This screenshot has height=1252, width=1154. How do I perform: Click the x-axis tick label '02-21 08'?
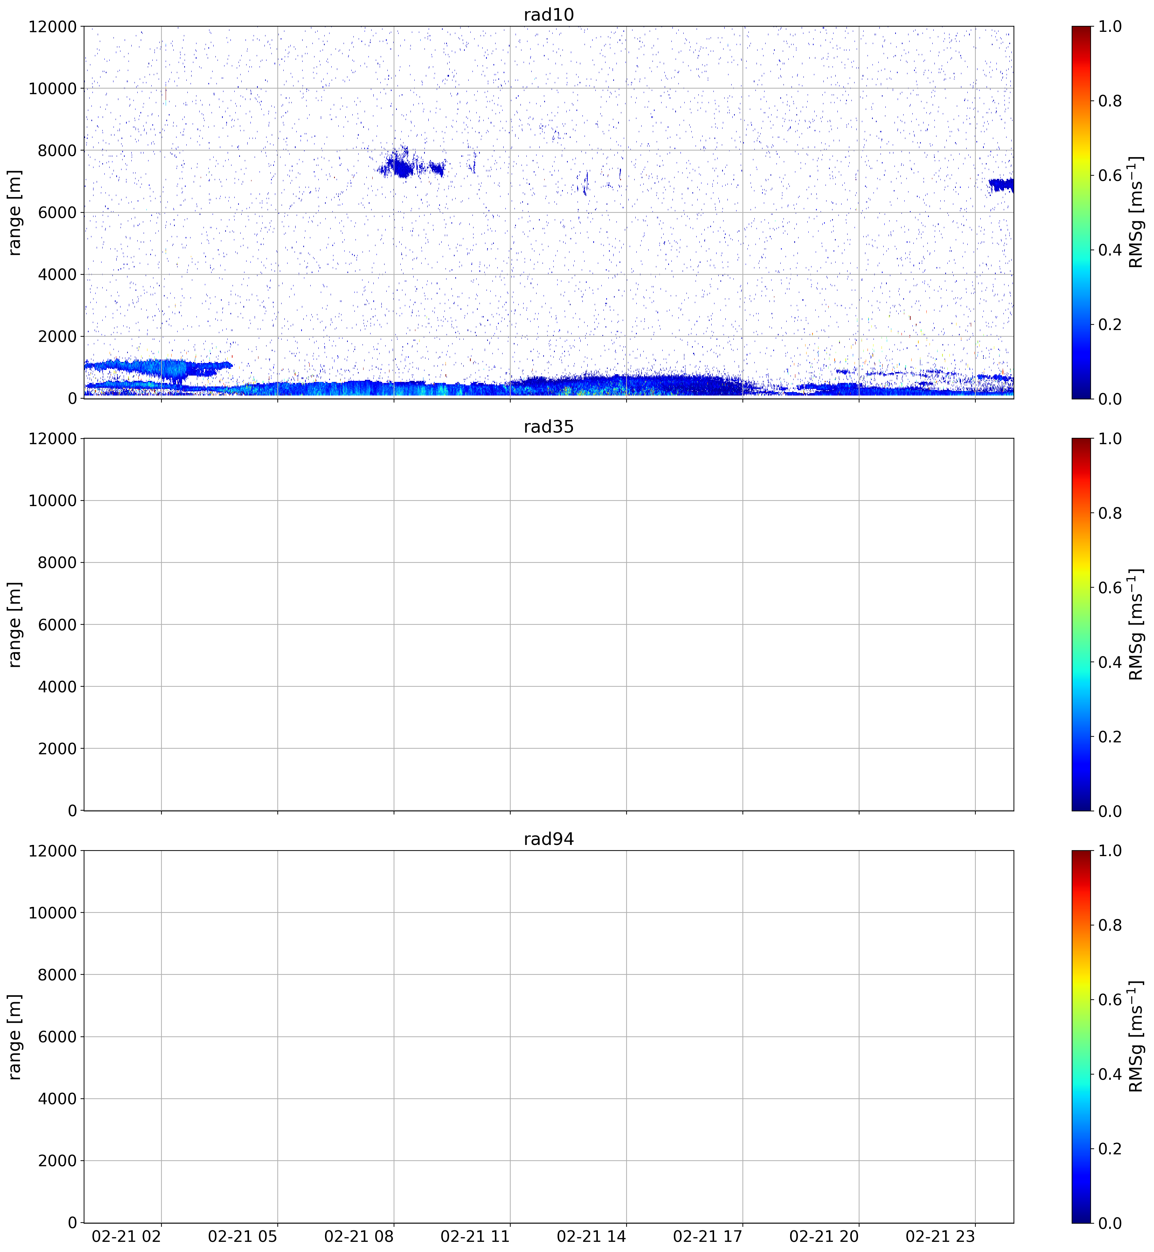pos(359,1236)
